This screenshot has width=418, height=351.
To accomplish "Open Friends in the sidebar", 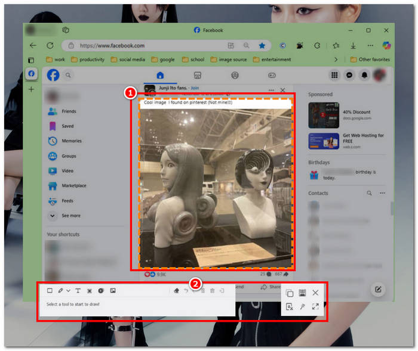I will pos(62,111).
